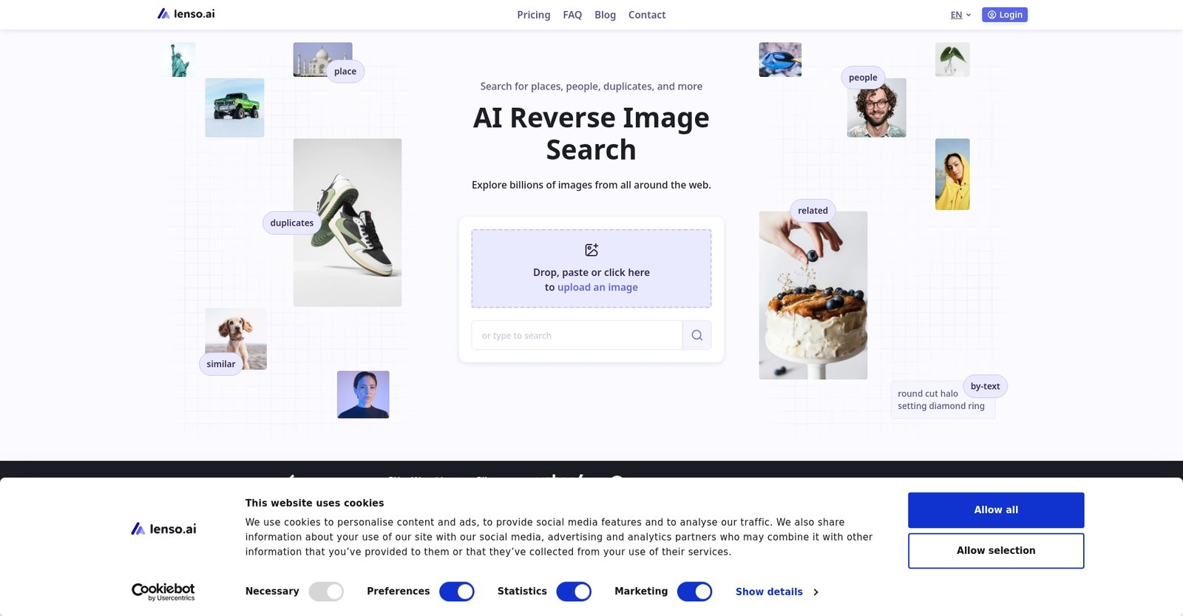Click the 'AI Reverse Image Search' heading
This screenshot has width=1183, height=616.
tap(591, 134)
